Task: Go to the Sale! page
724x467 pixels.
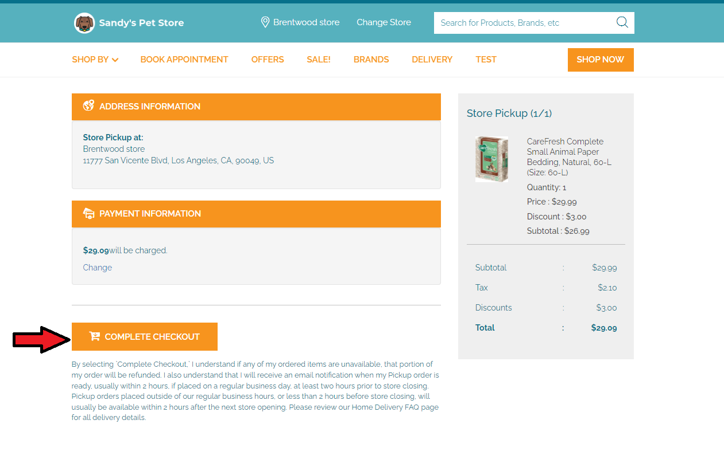Action: click(319, 60)
